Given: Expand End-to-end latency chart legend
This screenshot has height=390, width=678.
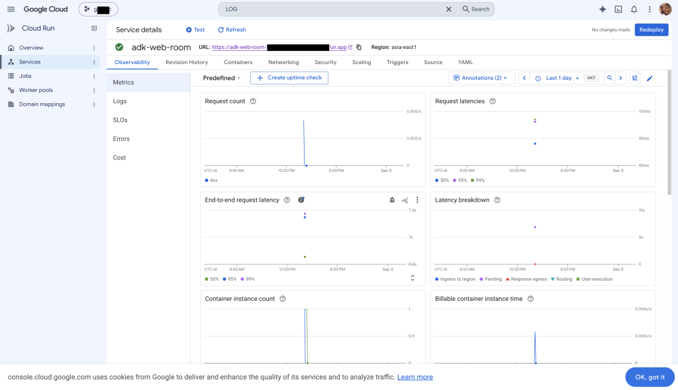Looking at the screenshot, I should (412, 278).
